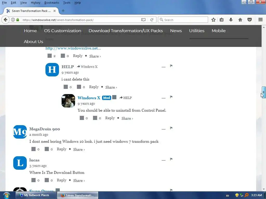Open a new tab with the plus button

point(63,11)
